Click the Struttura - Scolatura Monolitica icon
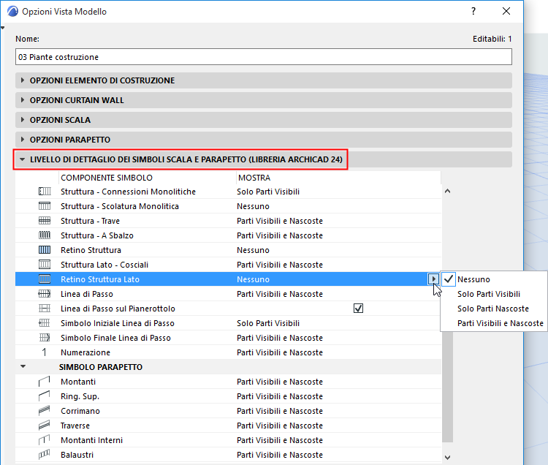This screenshot has height=465, width=548. 45,206
